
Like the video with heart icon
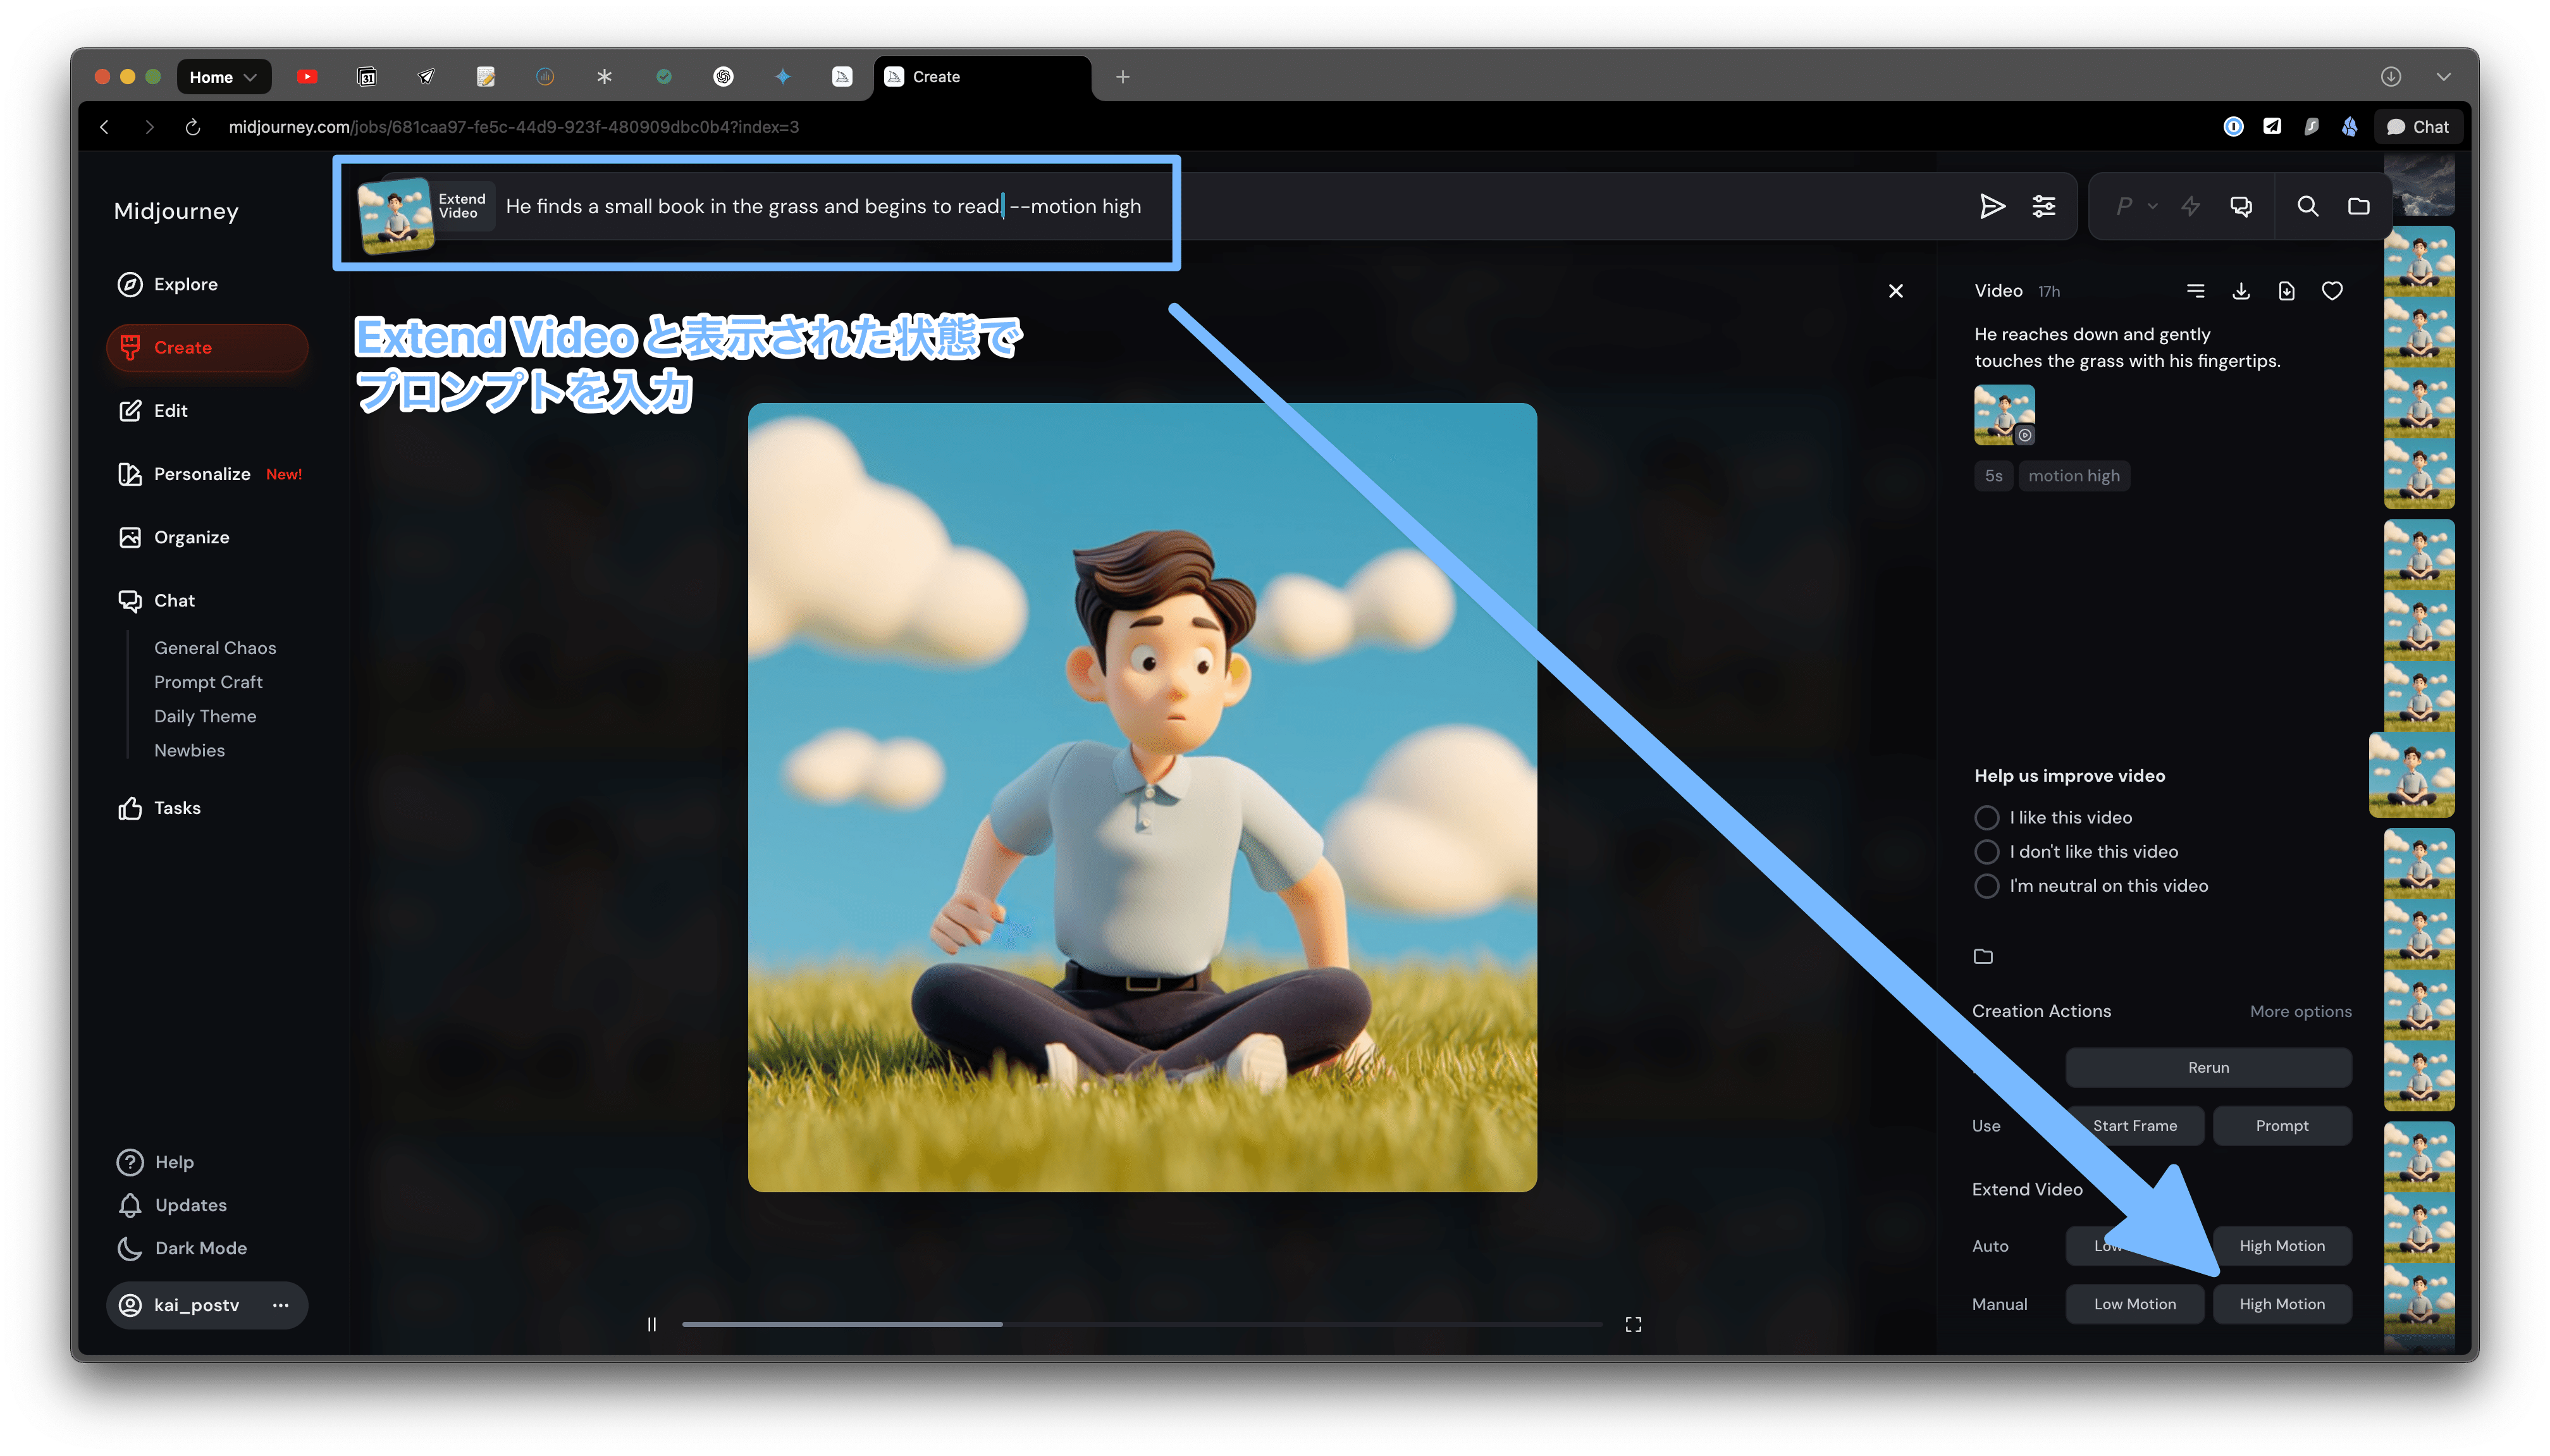coord(2331,291)
